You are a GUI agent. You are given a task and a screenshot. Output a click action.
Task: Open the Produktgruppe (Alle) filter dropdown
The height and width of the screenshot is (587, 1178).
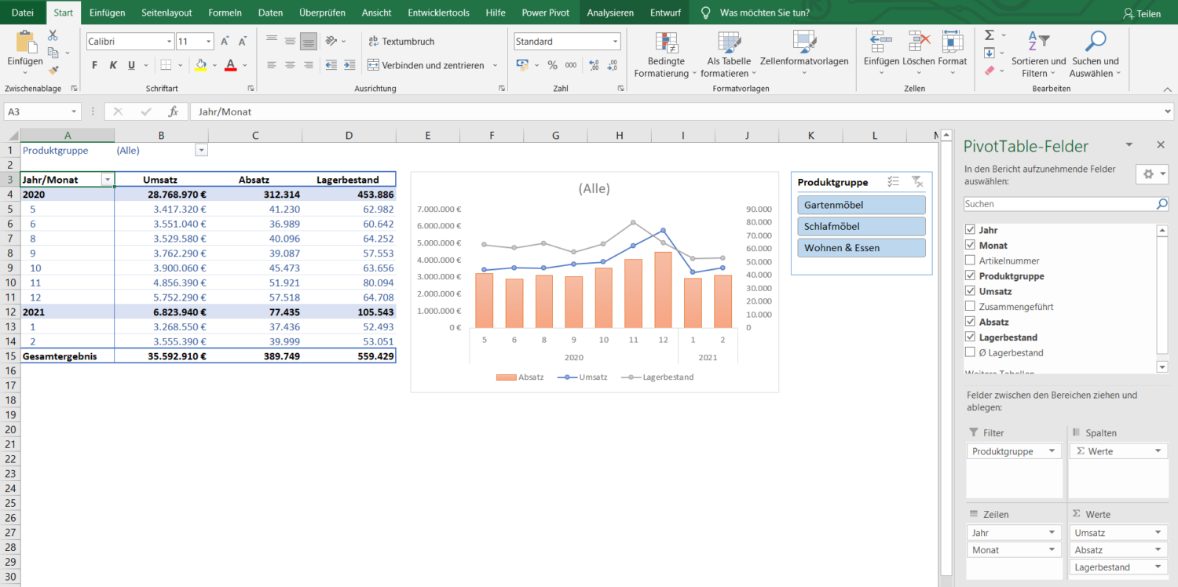201,149
